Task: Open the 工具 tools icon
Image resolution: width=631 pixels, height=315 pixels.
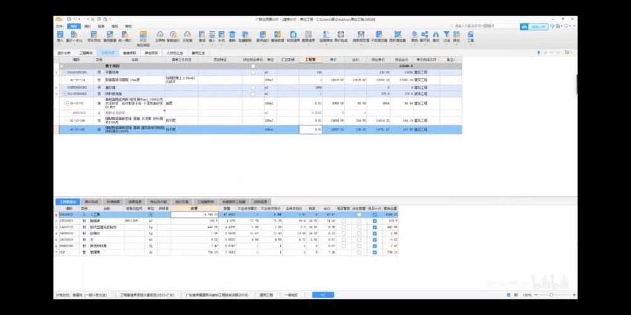Action: coord(471,37)
